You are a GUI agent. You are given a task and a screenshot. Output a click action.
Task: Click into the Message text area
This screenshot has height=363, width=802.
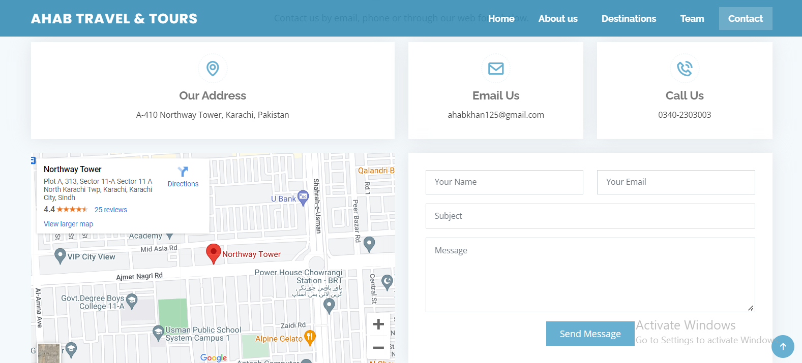[590, 275]
